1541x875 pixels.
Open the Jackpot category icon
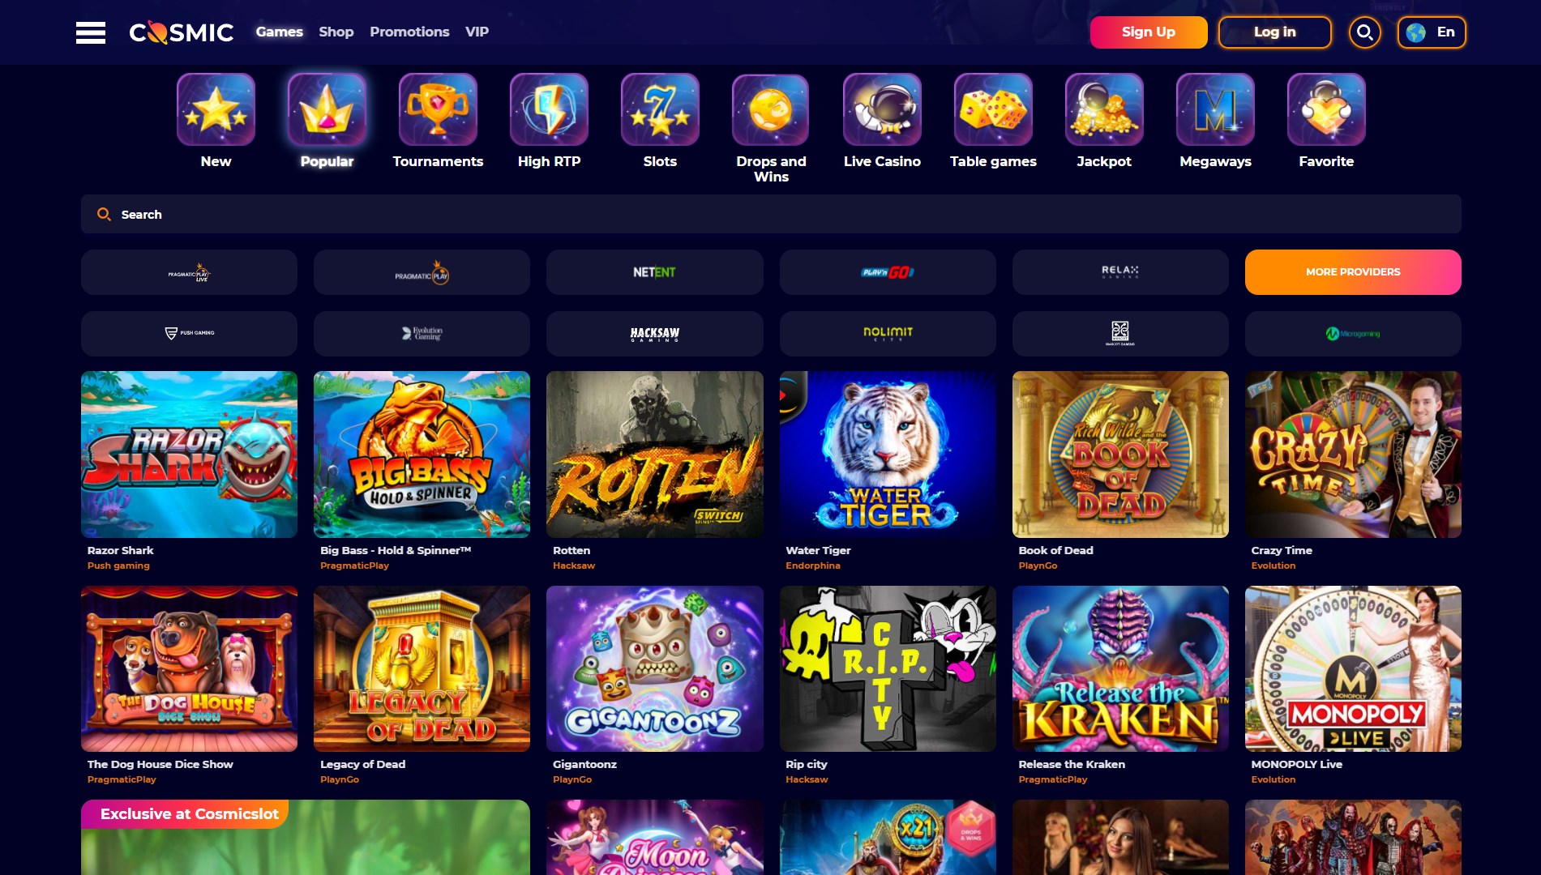1104,109
